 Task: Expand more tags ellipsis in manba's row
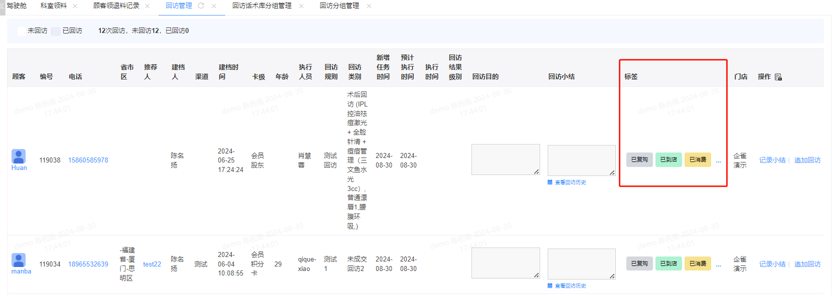(x=719, y=265)
